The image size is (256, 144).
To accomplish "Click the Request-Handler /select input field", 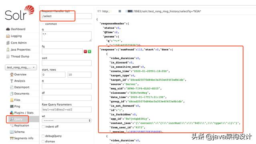I will pos(67,16).
